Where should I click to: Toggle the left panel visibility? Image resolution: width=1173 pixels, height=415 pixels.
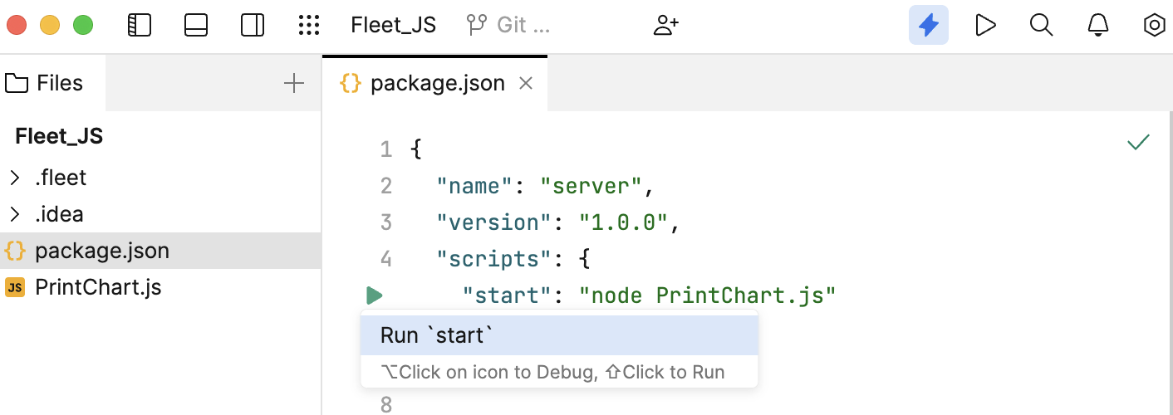click(139, 25)
